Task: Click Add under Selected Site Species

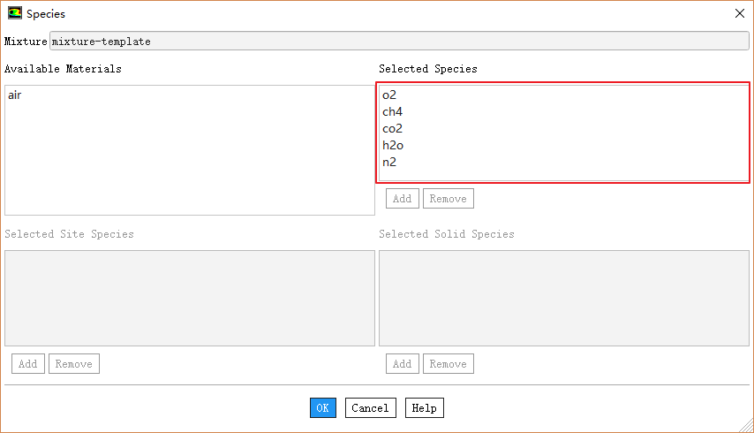Action: tap(28, 363)
